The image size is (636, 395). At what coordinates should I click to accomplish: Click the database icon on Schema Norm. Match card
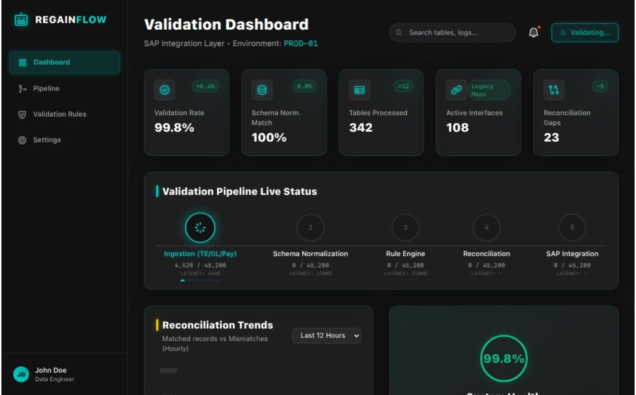coord(262,90)
